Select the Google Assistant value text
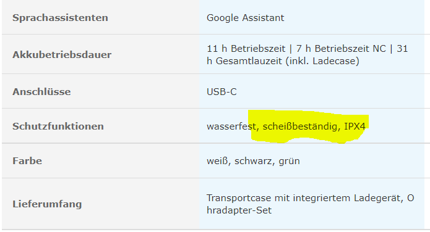 coord(245,18)
